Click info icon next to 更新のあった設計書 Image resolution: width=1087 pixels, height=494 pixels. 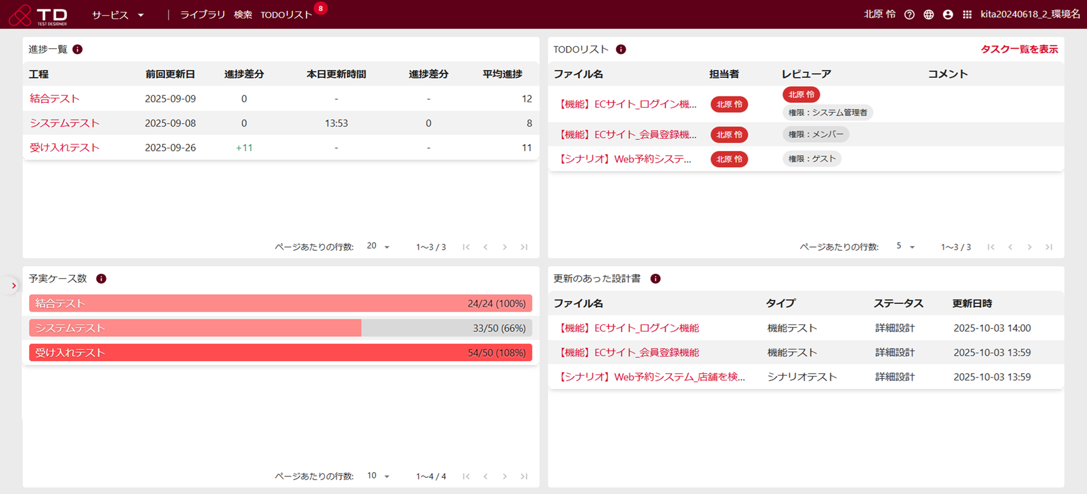(656, 279)
